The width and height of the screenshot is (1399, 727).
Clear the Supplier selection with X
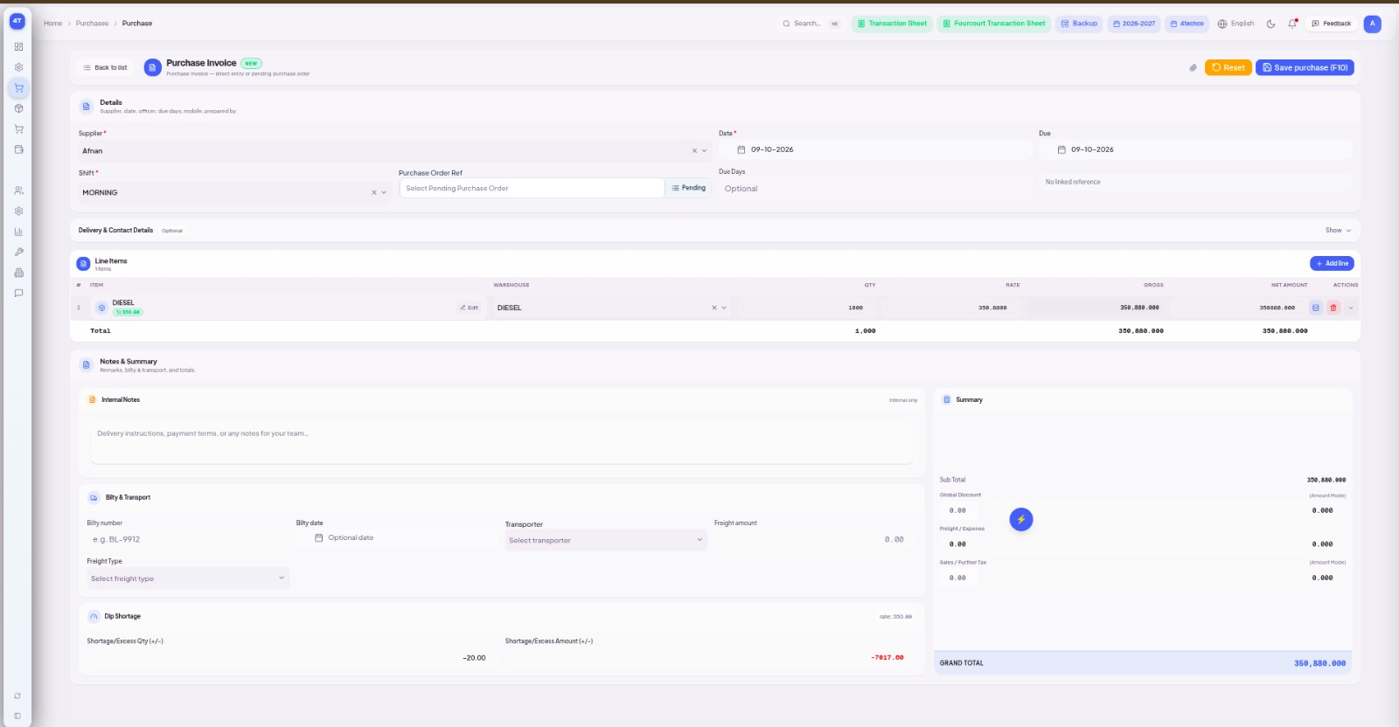[694, 151]
